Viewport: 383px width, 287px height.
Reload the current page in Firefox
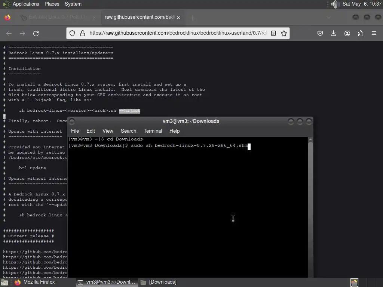[x=36, y=33]
